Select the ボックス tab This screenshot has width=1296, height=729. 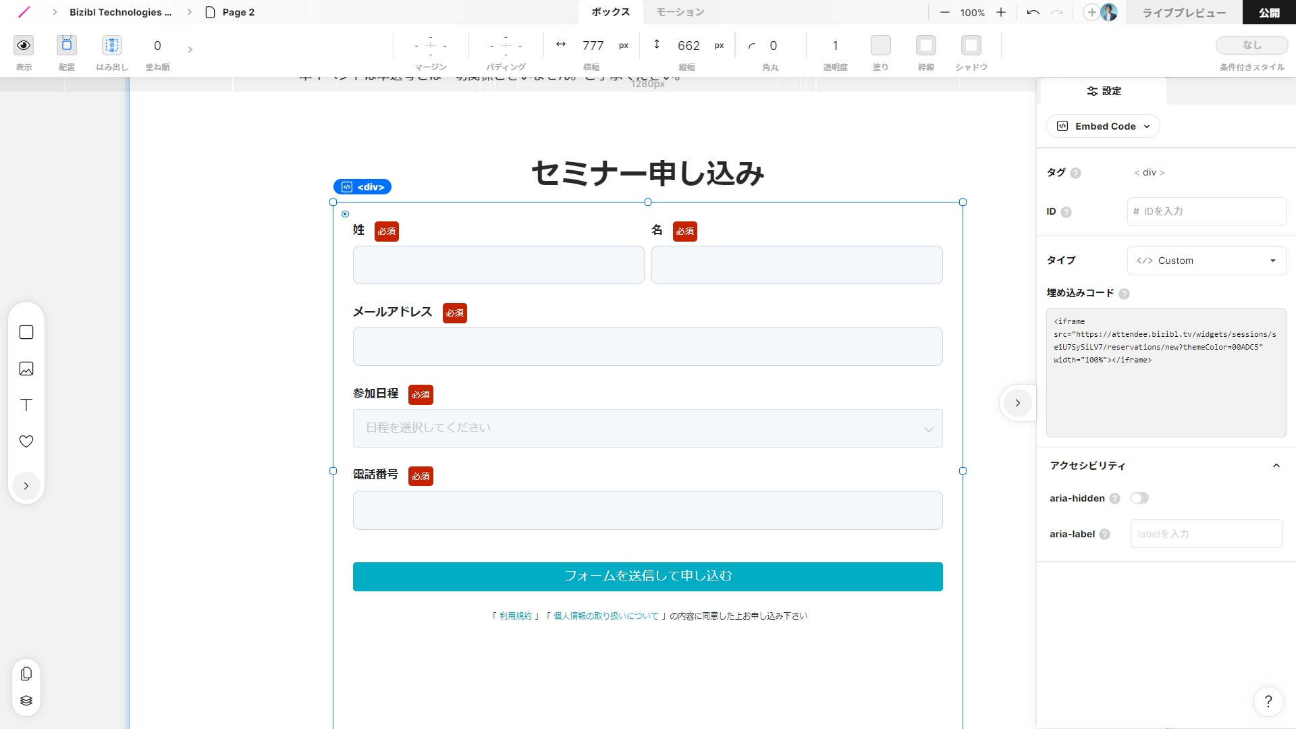610,12
